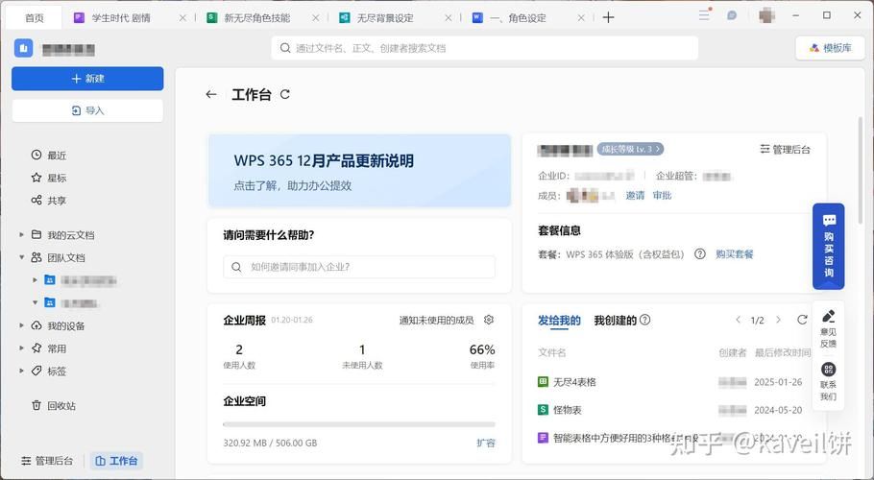The height and width of the screenshot is (480, 874).
Task: Close the 无尽背景设定 tab
Action: coord(449,18)
